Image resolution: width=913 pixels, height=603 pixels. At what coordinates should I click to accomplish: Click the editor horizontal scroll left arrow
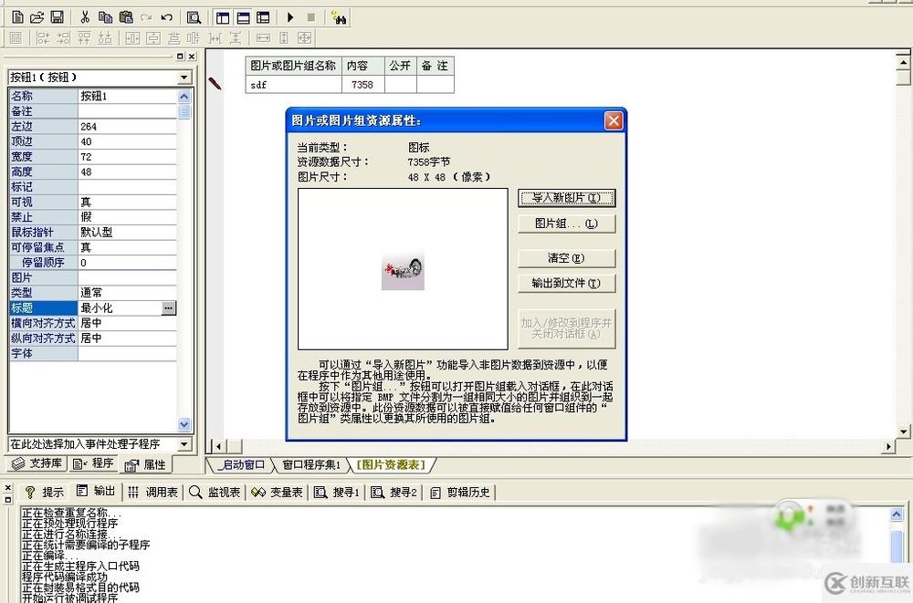pos(218,446)
